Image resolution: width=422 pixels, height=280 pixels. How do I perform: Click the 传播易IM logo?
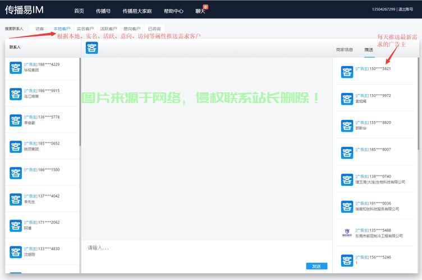[x=24, y=10]
